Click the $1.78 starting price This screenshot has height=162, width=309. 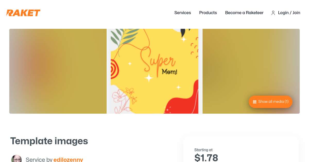click(206, 157)
